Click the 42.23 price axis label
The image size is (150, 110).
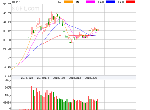click(x=7, y=22)
